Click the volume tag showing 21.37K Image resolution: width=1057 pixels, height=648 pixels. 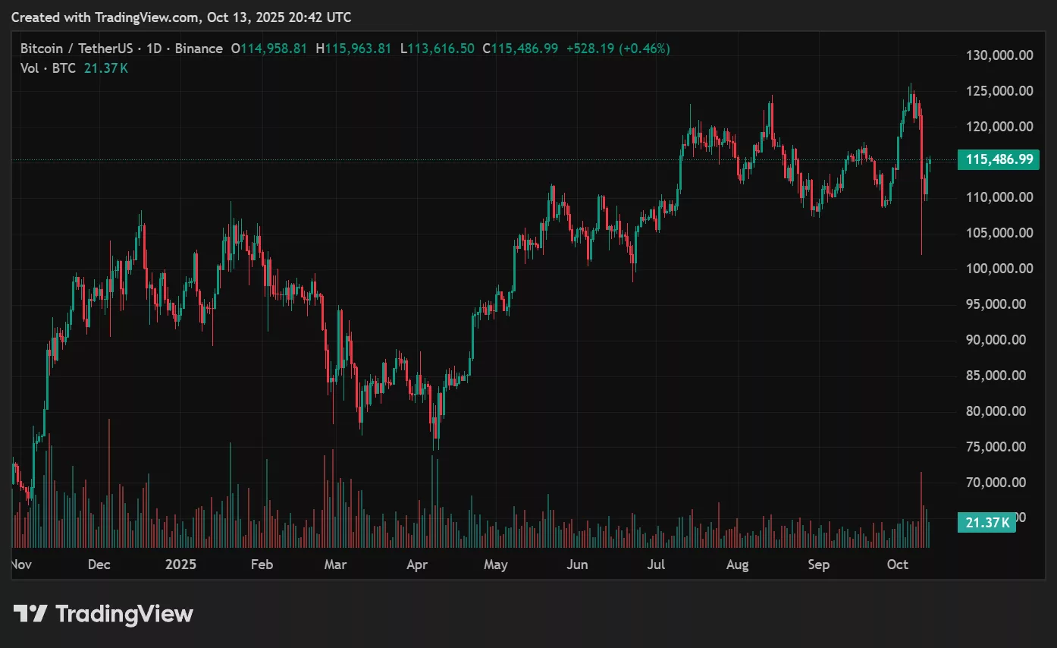pos(986,522)
